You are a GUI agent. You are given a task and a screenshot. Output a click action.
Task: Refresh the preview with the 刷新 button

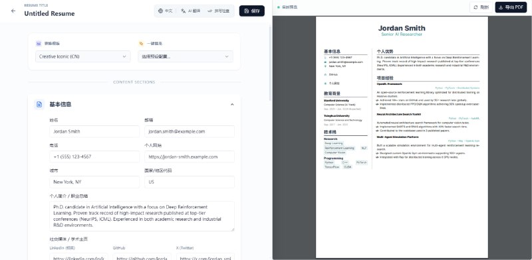tap(481, 7)
